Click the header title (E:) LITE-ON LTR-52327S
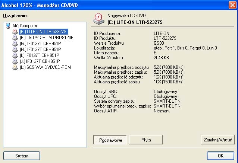This screenshot has width=238, height=163. [x=135, y=22]
